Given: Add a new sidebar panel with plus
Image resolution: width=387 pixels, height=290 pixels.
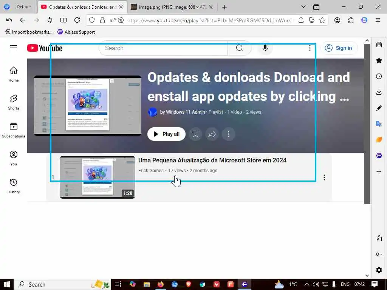Looking at the screenshot, I should pos(379,172).
